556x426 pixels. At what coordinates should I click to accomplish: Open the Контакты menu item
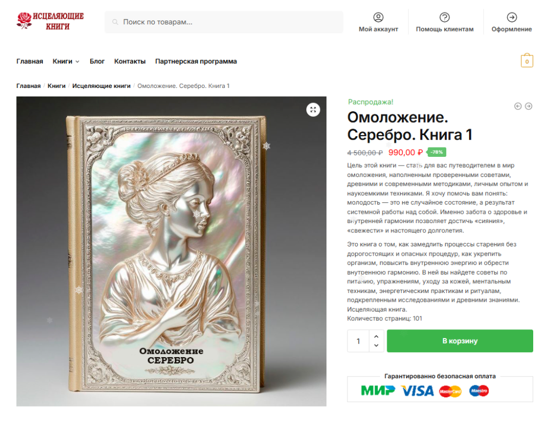click(x=130, y=61)
